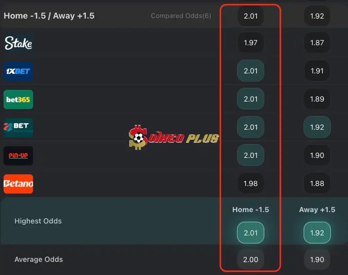Open the bet365 bookmaker logo

point(18,99)
